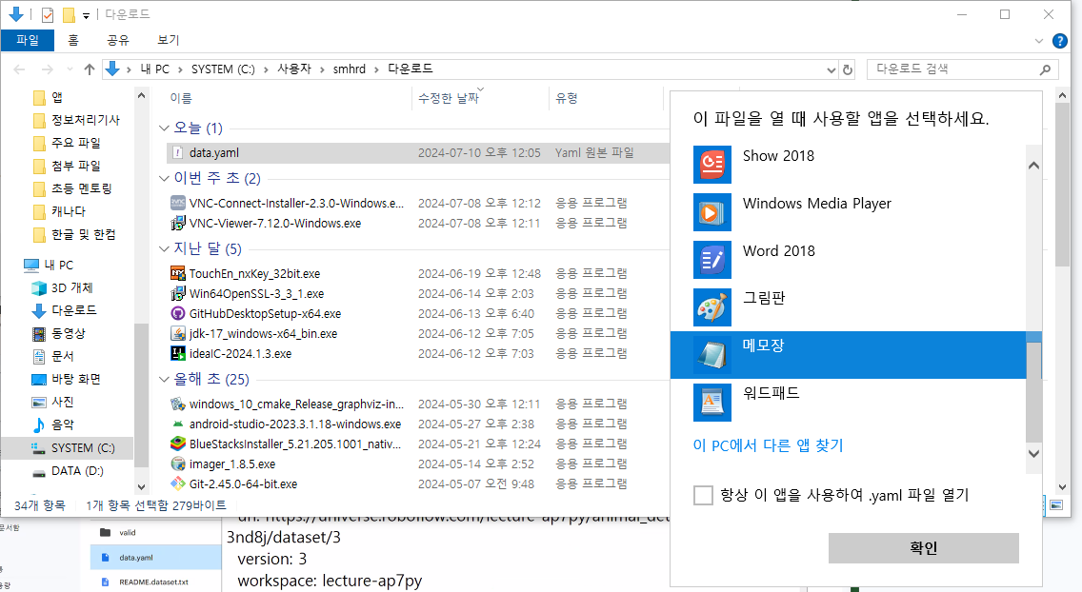This screenshot has width=1082, height=592.
Task: Collapse the 오늘 (1) group
Action: point(164,128)
